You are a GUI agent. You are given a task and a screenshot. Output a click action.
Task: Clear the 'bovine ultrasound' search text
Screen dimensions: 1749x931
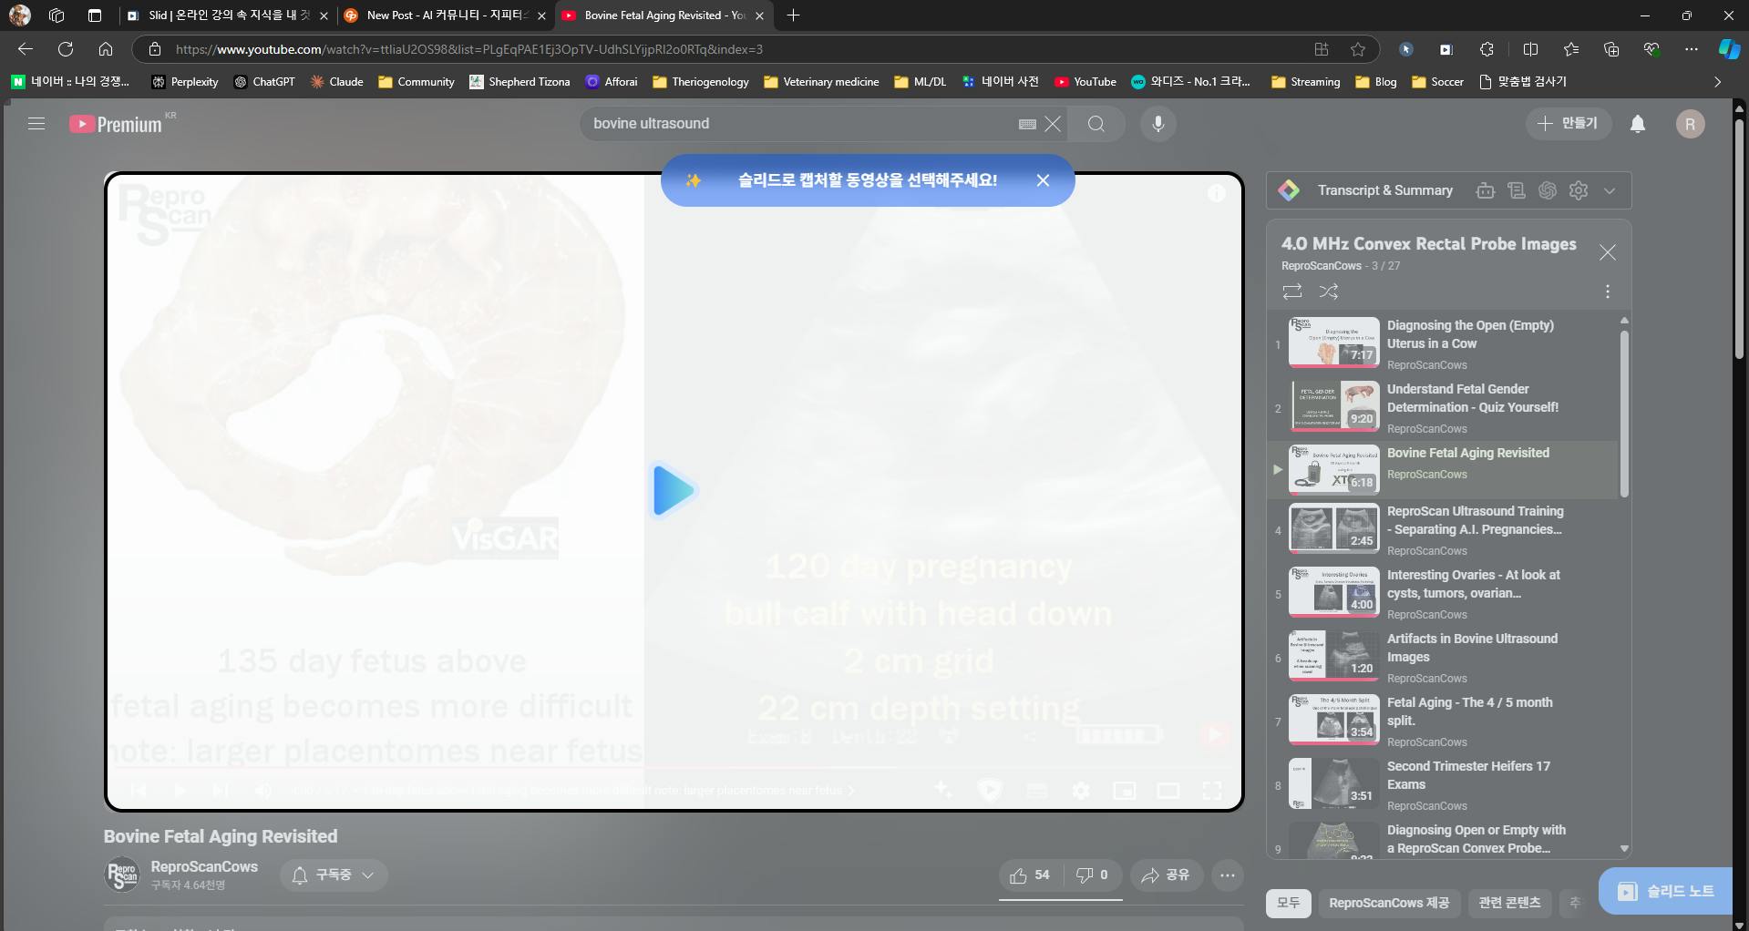[x=1053, y=124]
